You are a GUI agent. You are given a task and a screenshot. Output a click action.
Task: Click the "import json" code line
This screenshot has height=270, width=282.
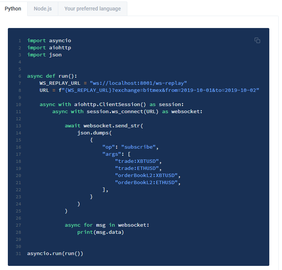point(44,55)
